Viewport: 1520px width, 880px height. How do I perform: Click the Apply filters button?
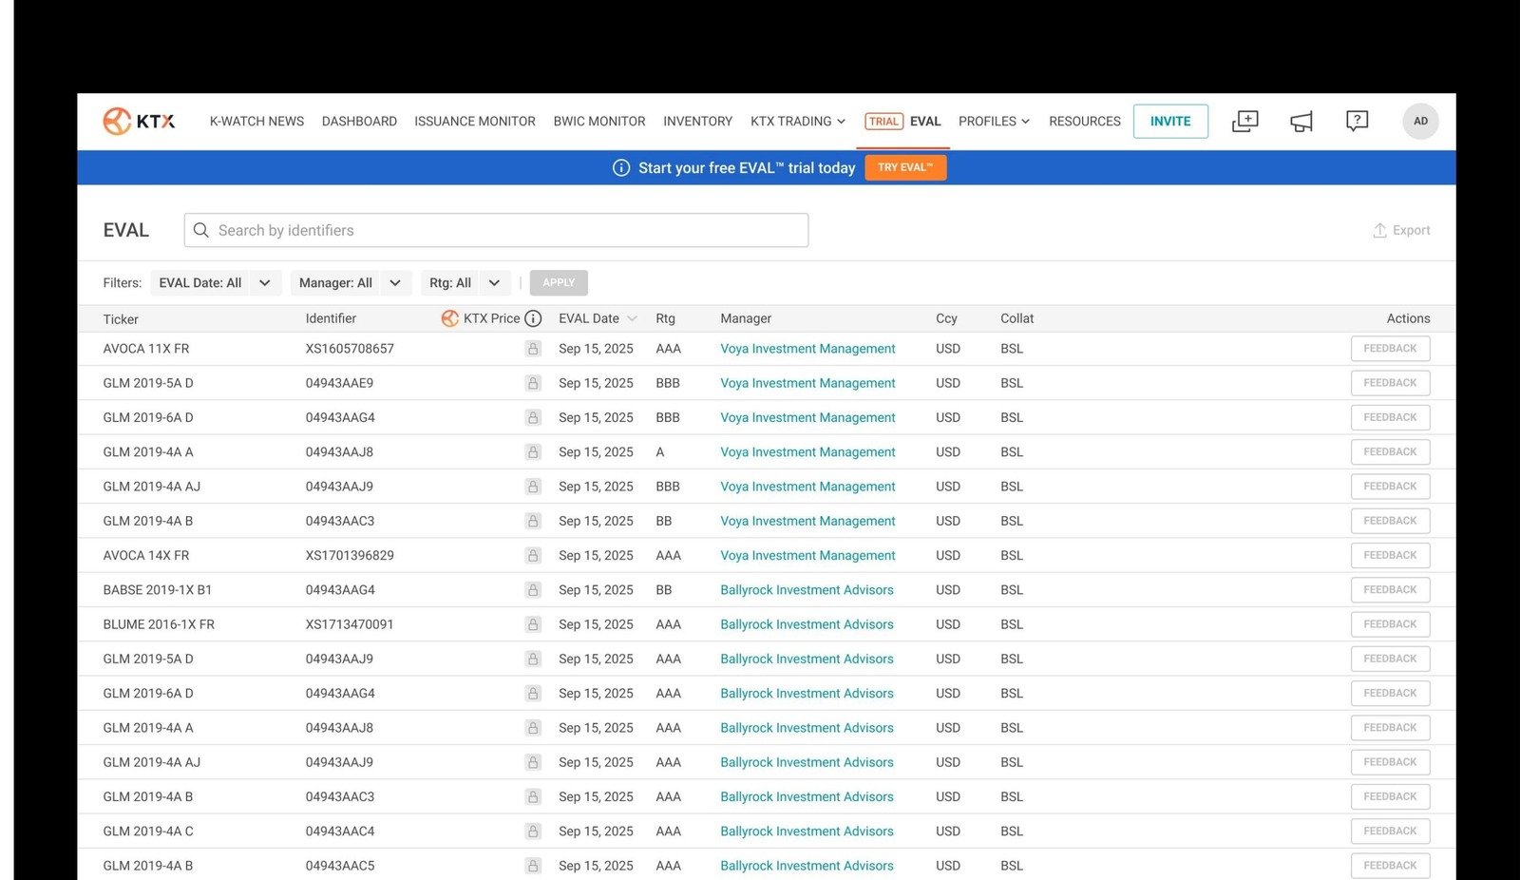(x=559, y=283)
